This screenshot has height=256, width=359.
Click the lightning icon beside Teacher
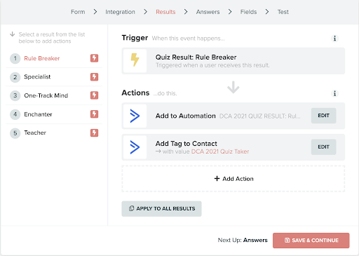click(94, 133)
